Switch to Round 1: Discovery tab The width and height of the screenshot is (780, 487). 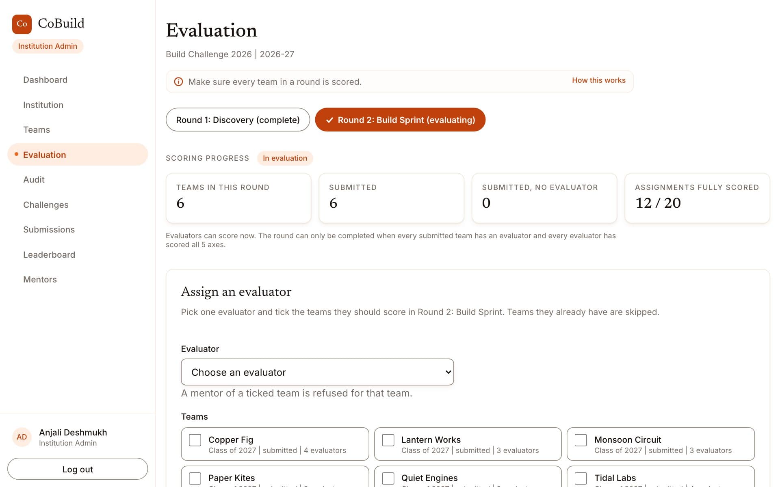(238, 120)
